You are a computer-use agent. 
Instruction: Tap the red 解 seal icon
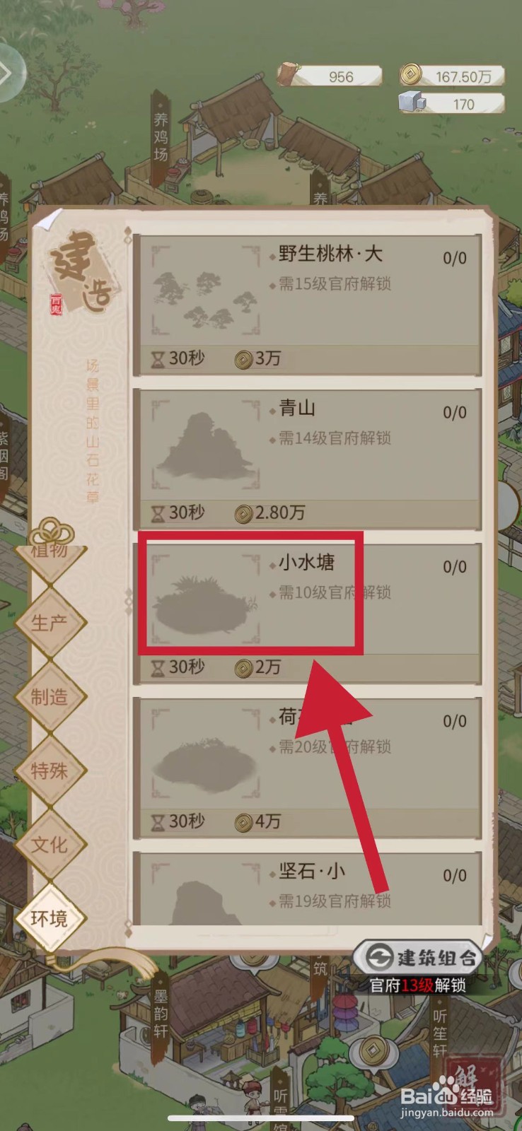[474, 1078]
